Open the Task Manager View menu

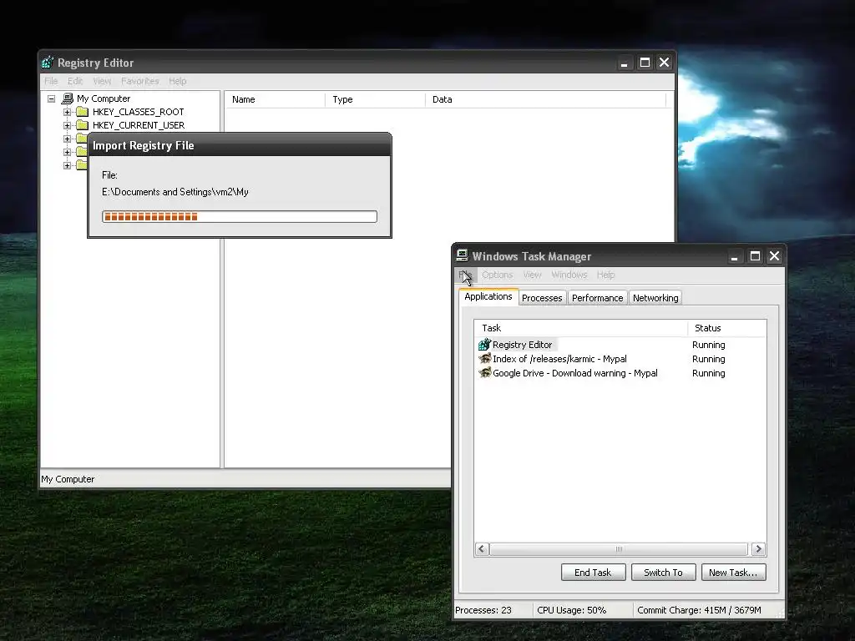pyautogui.click(x=532, y=275)
